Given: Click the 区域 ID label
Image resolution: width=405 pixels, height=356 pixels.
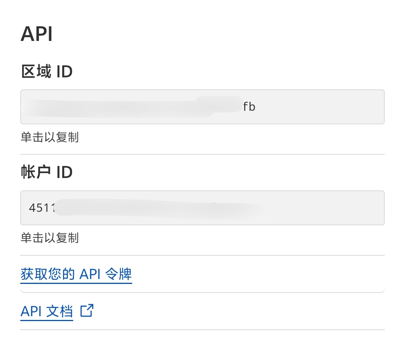Looking at the screenshot, I should click(x=46, y=71).
